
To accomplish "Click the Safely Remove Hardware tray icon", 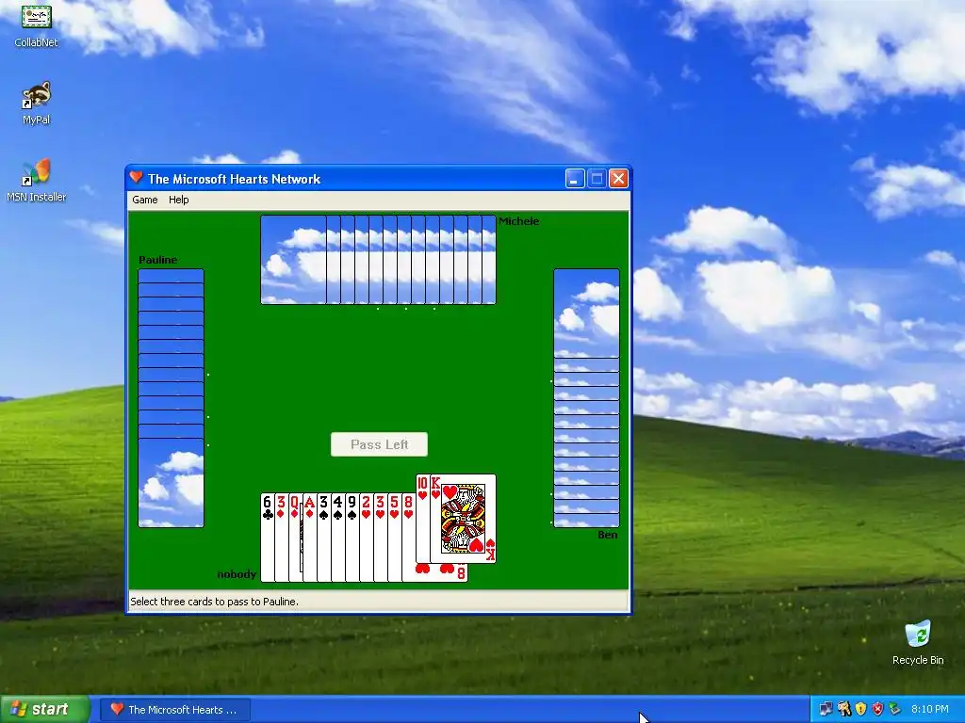I will pyautogui.click(x=895, y=710).
